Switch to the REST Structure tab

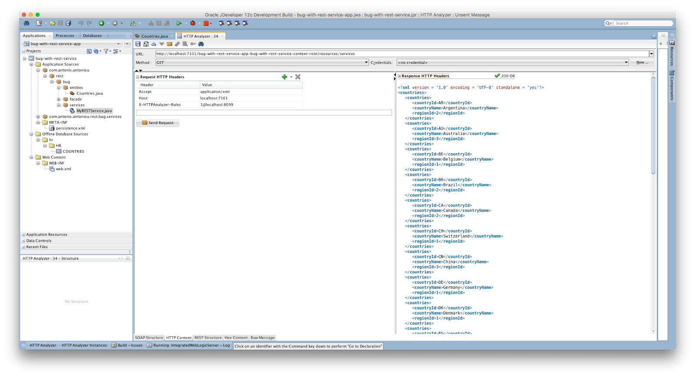[208, 338]
